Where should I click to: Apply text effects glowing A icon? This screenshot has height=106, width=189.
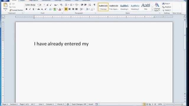click(x=50, y=9)
